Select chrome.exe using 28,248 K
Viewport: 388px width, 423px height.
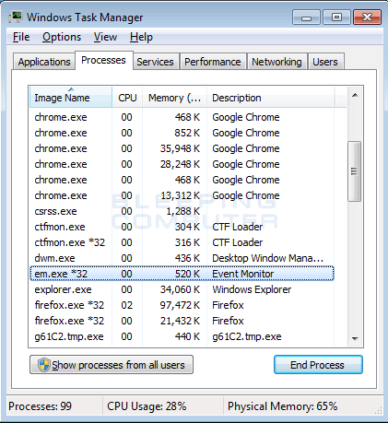pyautogui.click(x=182, y=164)
